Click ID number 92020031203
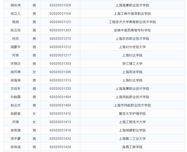The width and height of the screenshot is (187, 152). (60, 30)
